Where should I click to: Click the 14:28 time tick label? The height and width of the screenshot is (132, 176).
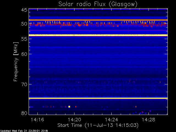[148, 120]
